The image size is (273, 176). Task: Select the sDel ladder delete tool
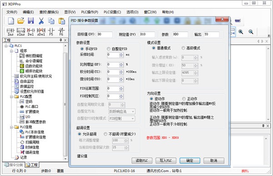(41, 32)
